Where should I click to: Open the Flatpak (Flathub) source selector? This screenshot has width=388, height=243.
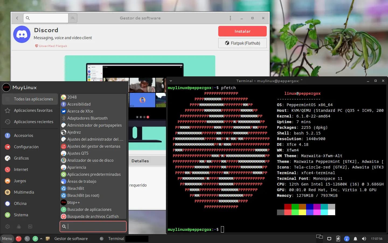pyautogui.click(x=242, y=43)
